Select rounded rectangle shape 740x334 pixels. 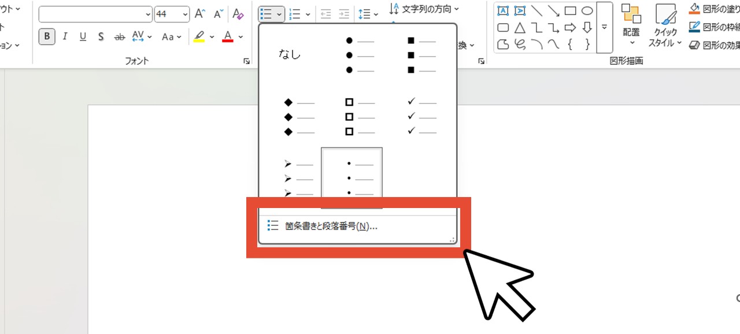[x=503, y=27]
